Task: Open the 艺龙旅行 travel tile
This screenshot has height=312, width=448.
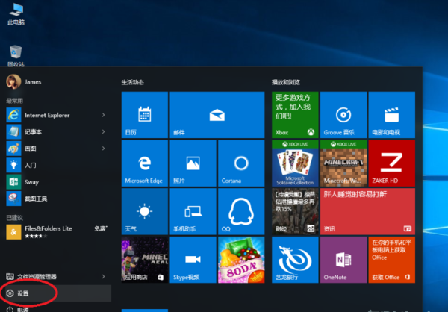Action: pos(295,260)
